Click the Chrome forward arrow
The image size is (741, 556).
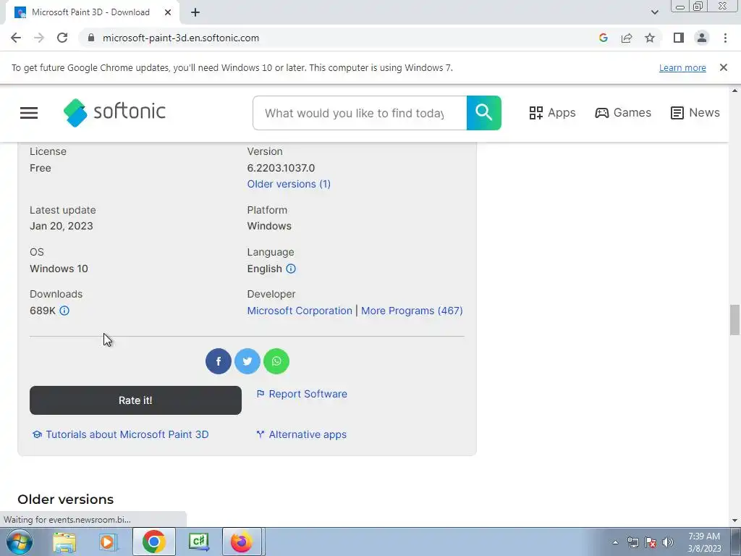click(x=39, y=38)
